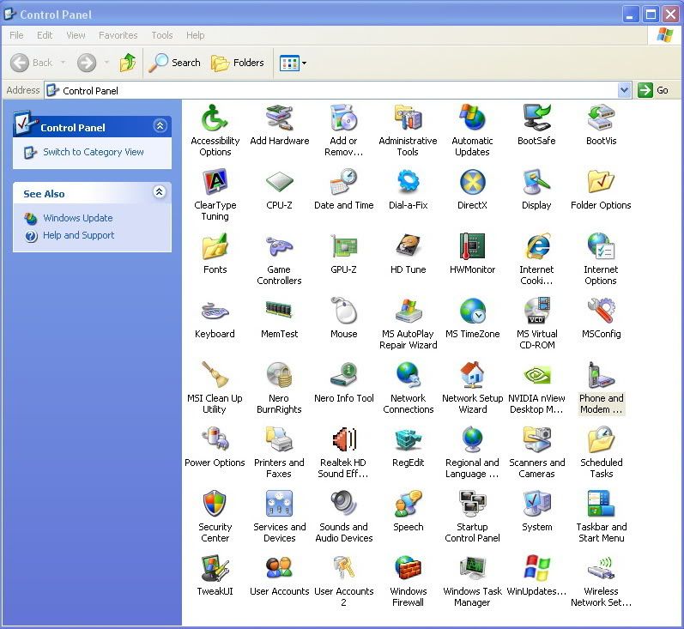Open the RegEdit icon
Viewport: 684px width, 629px height.
tap(408, 439)
